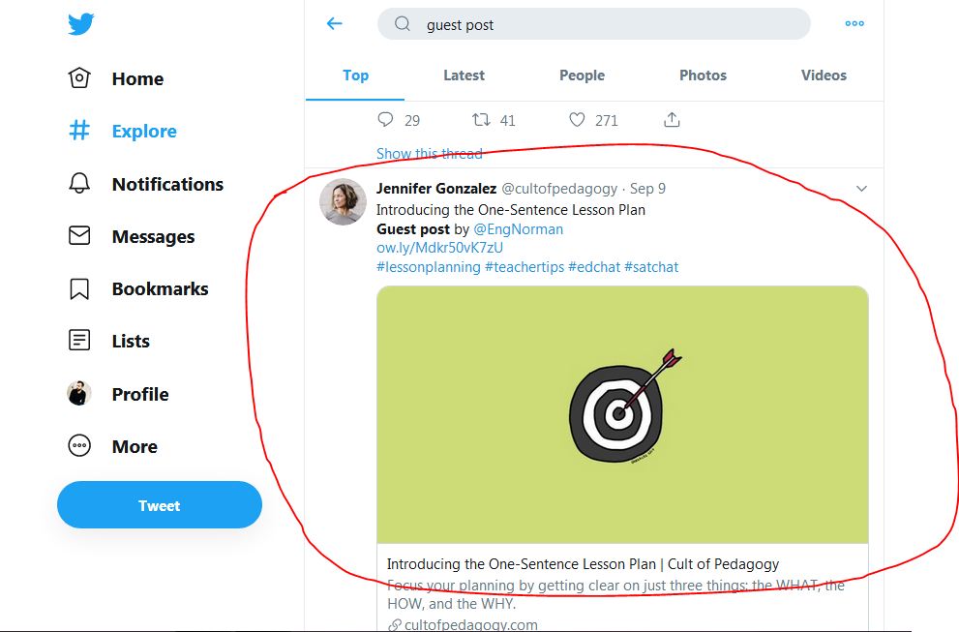Click the share tweet upload icon
The image size is (959, 632).
[x=673, y=120]
